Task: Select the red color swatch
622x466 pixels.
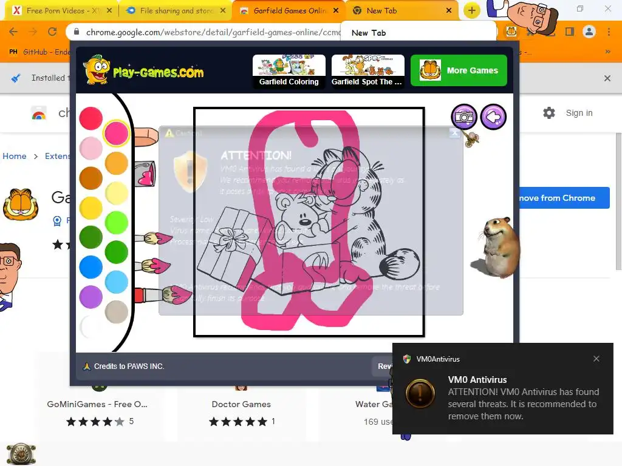Action: (91, 118)
